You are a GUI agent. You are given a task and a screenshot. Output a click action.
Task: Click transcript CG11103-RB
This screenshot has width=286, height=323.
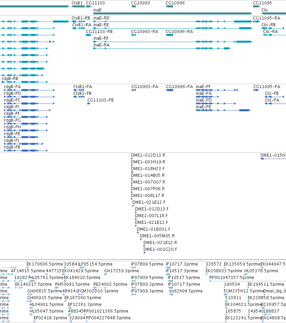99,32
